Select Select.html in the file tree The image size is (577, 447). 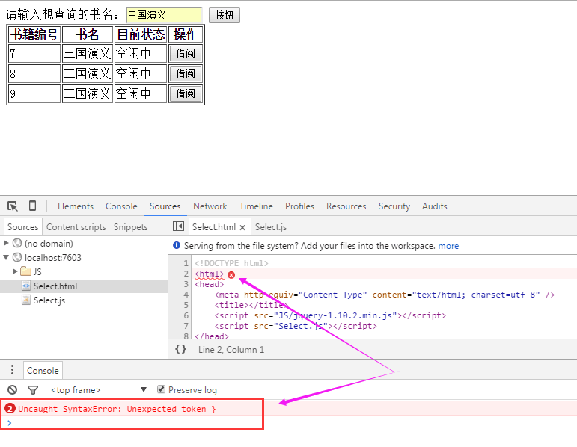[x=84, y=286]
